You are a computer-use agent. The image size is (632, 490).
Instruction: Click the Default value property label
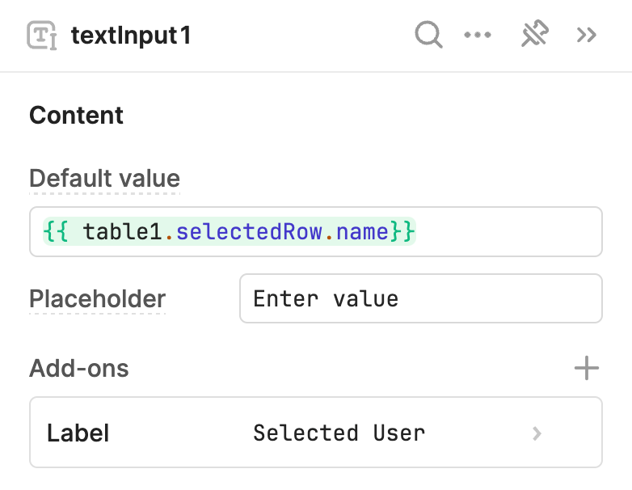104,178
